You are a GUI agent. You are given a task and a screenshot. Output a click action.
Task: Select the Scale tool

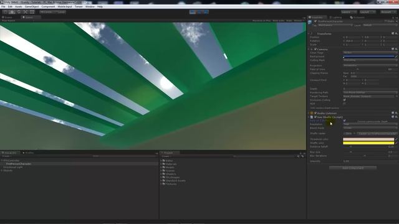(25, 12)
